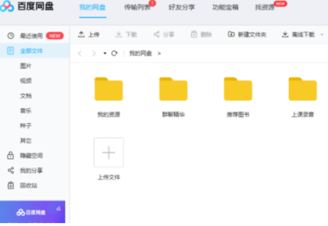Click the 上传 text button
The height and width of the screenshot is (226, 328).
click(x=93, y=35)
